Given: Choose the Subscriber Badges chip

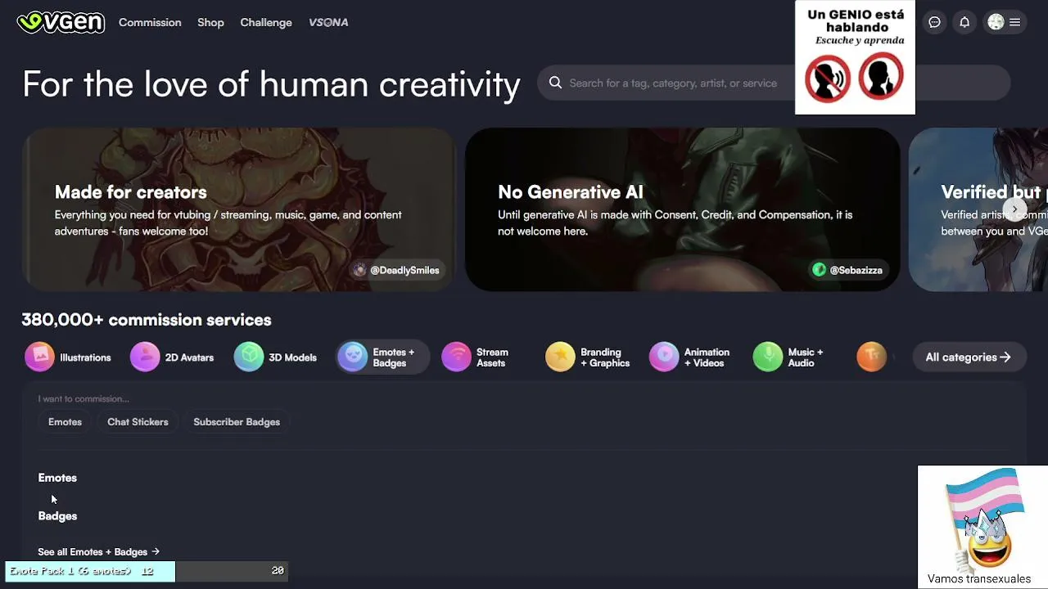Looking at the screenshot, I should (x=237, y=422).
